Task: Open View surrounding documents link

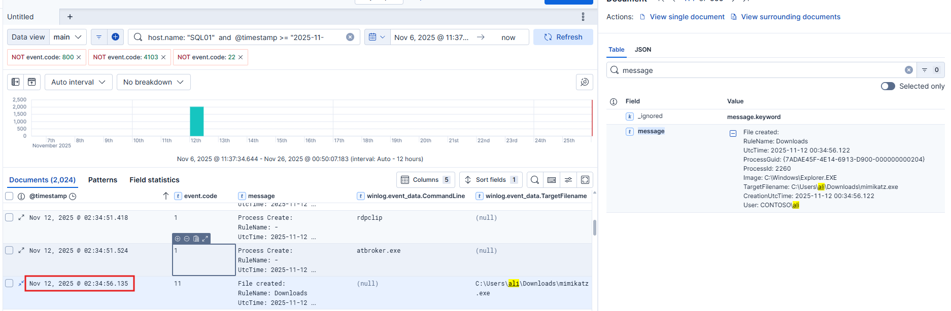Action: pos(790,17)
